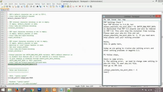Viewport: 163px width, 92px height.
Task: Click Notepad++ vertical scrollbar up arrow
Action: pyautogui.click(x=162, y=13)
